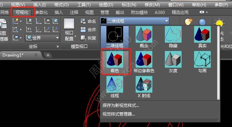Viewport: 232px width, 127px height.
Task: Select the 线框 wireframe visual style
Action: pyautogui.click(x=115, y=87)
